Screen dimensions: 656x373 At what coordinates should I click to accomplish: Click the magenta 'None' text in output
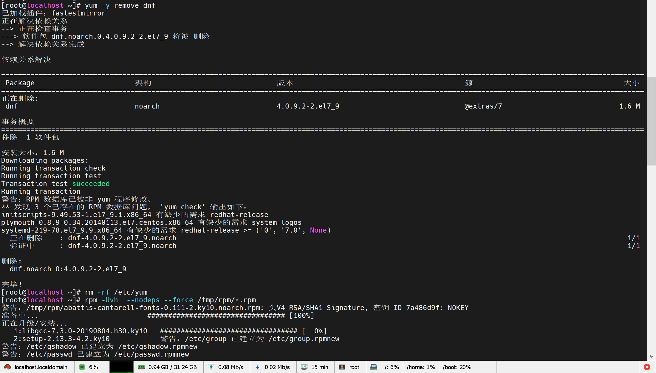tap(318, 230)
